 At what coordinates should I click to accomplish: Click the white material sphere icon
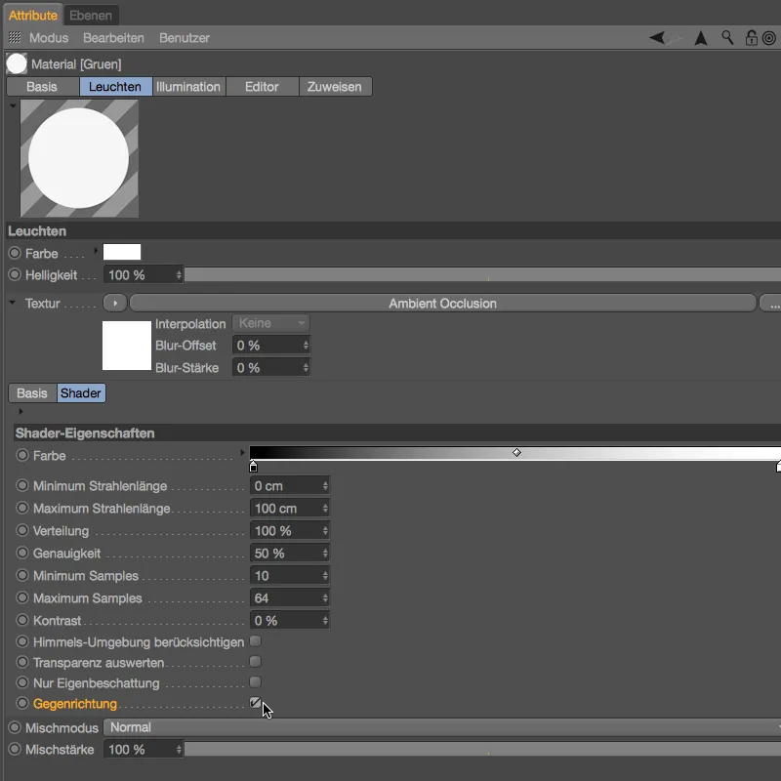tap(17, 63)
